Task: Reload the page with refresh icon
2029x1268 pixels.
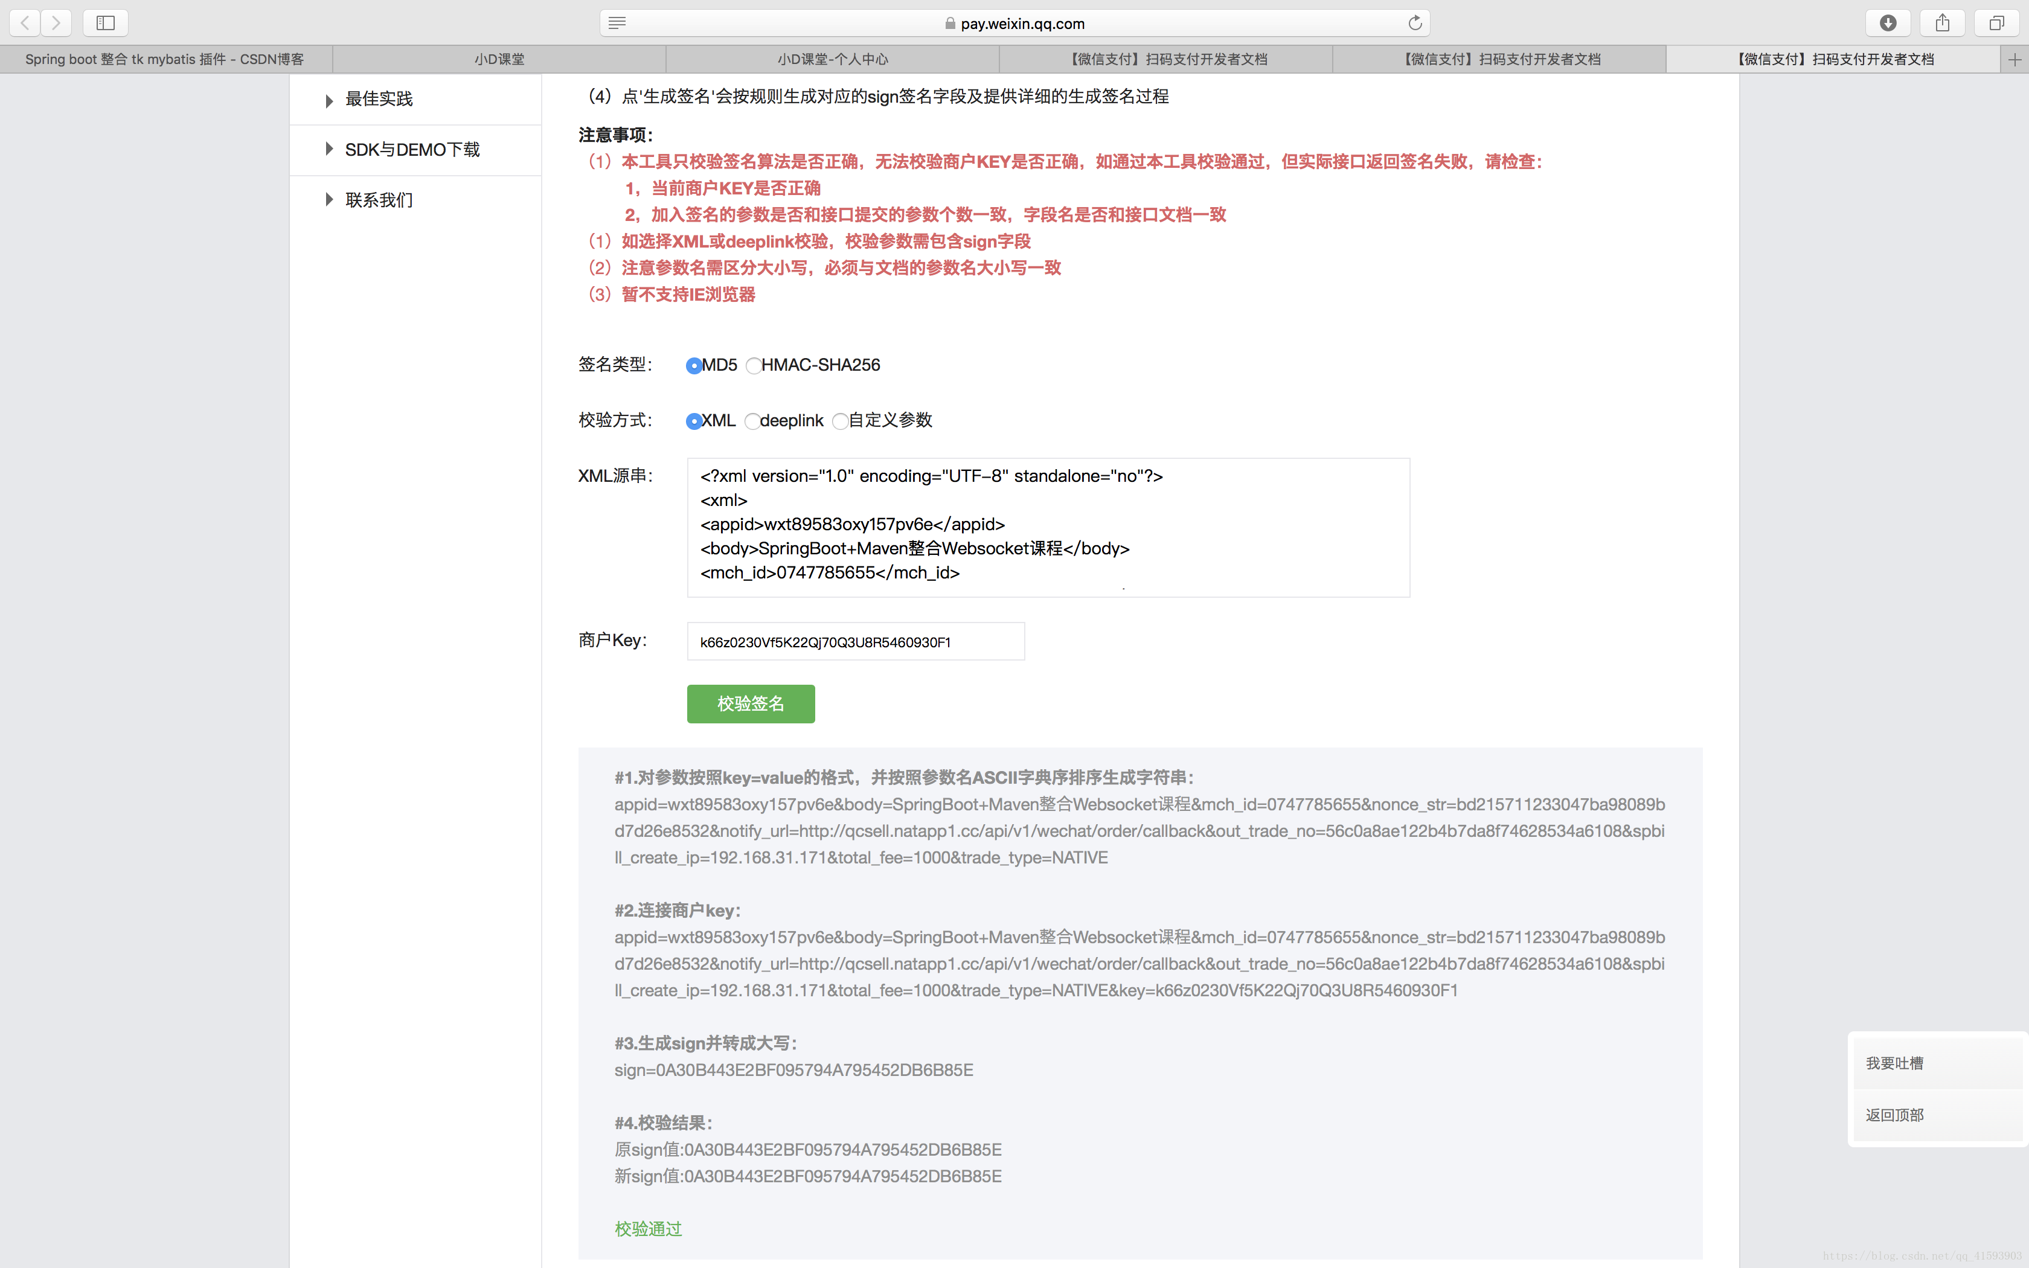Action: [x=1415, y=23]
